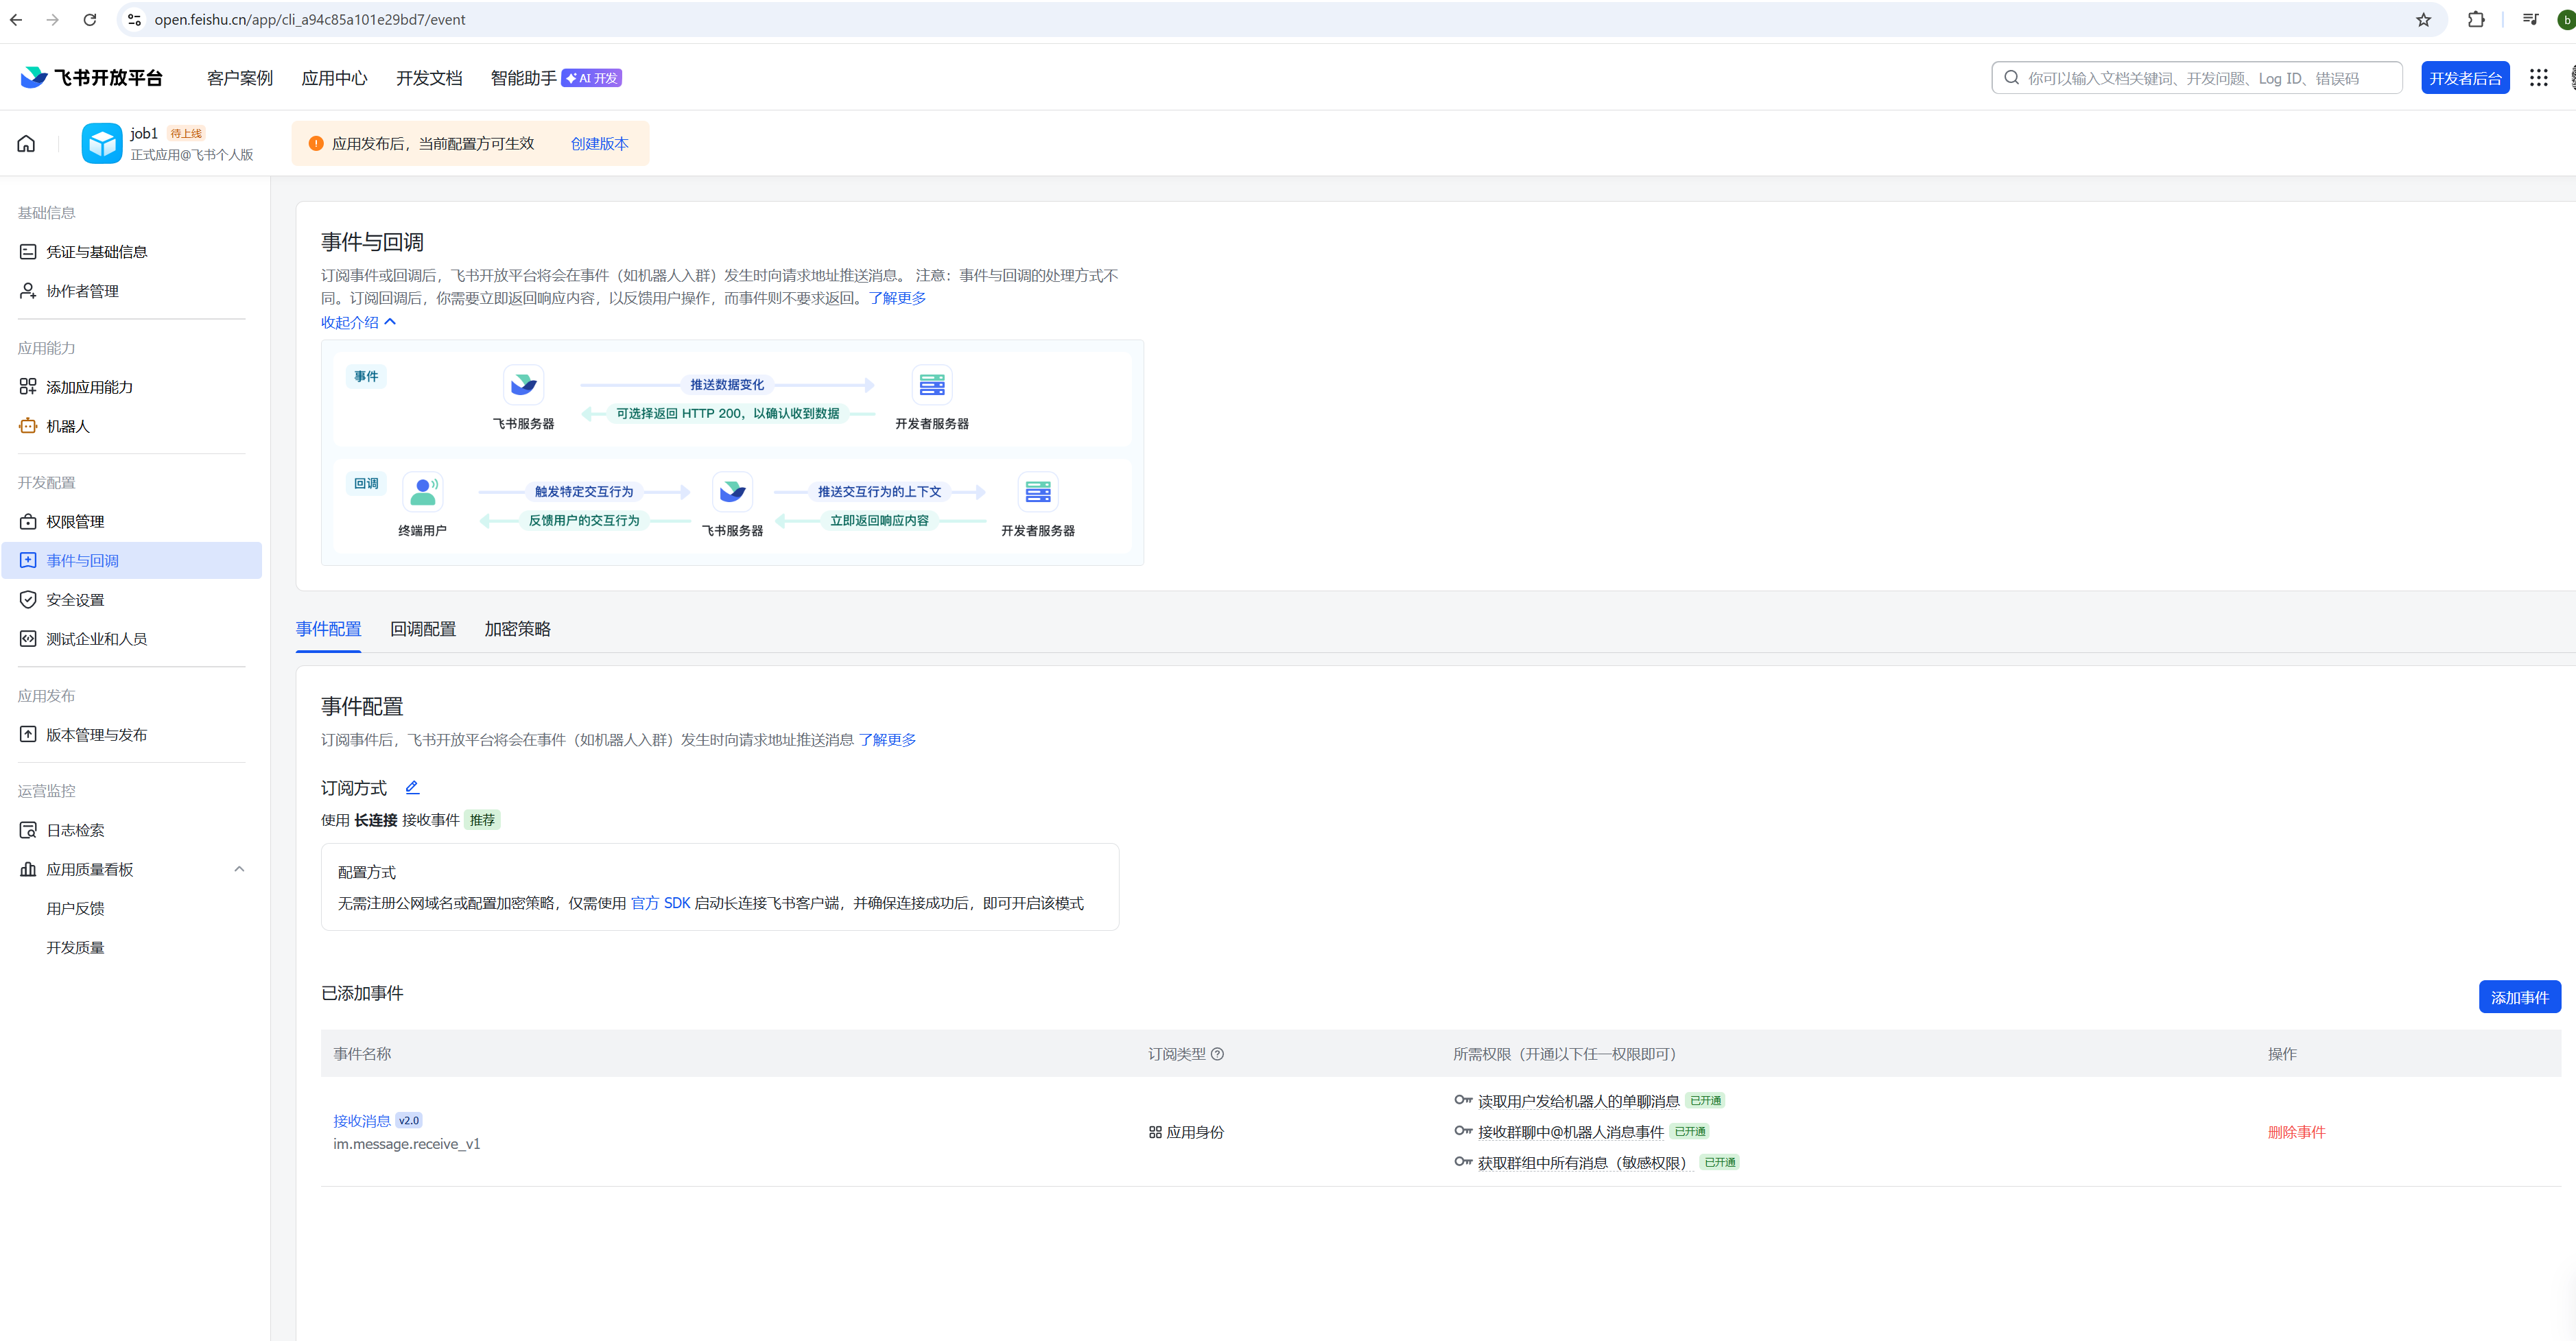Switch to the 回调配置 tab
The height and width of the screenshot is (1341, 2576).
[422, 629]
